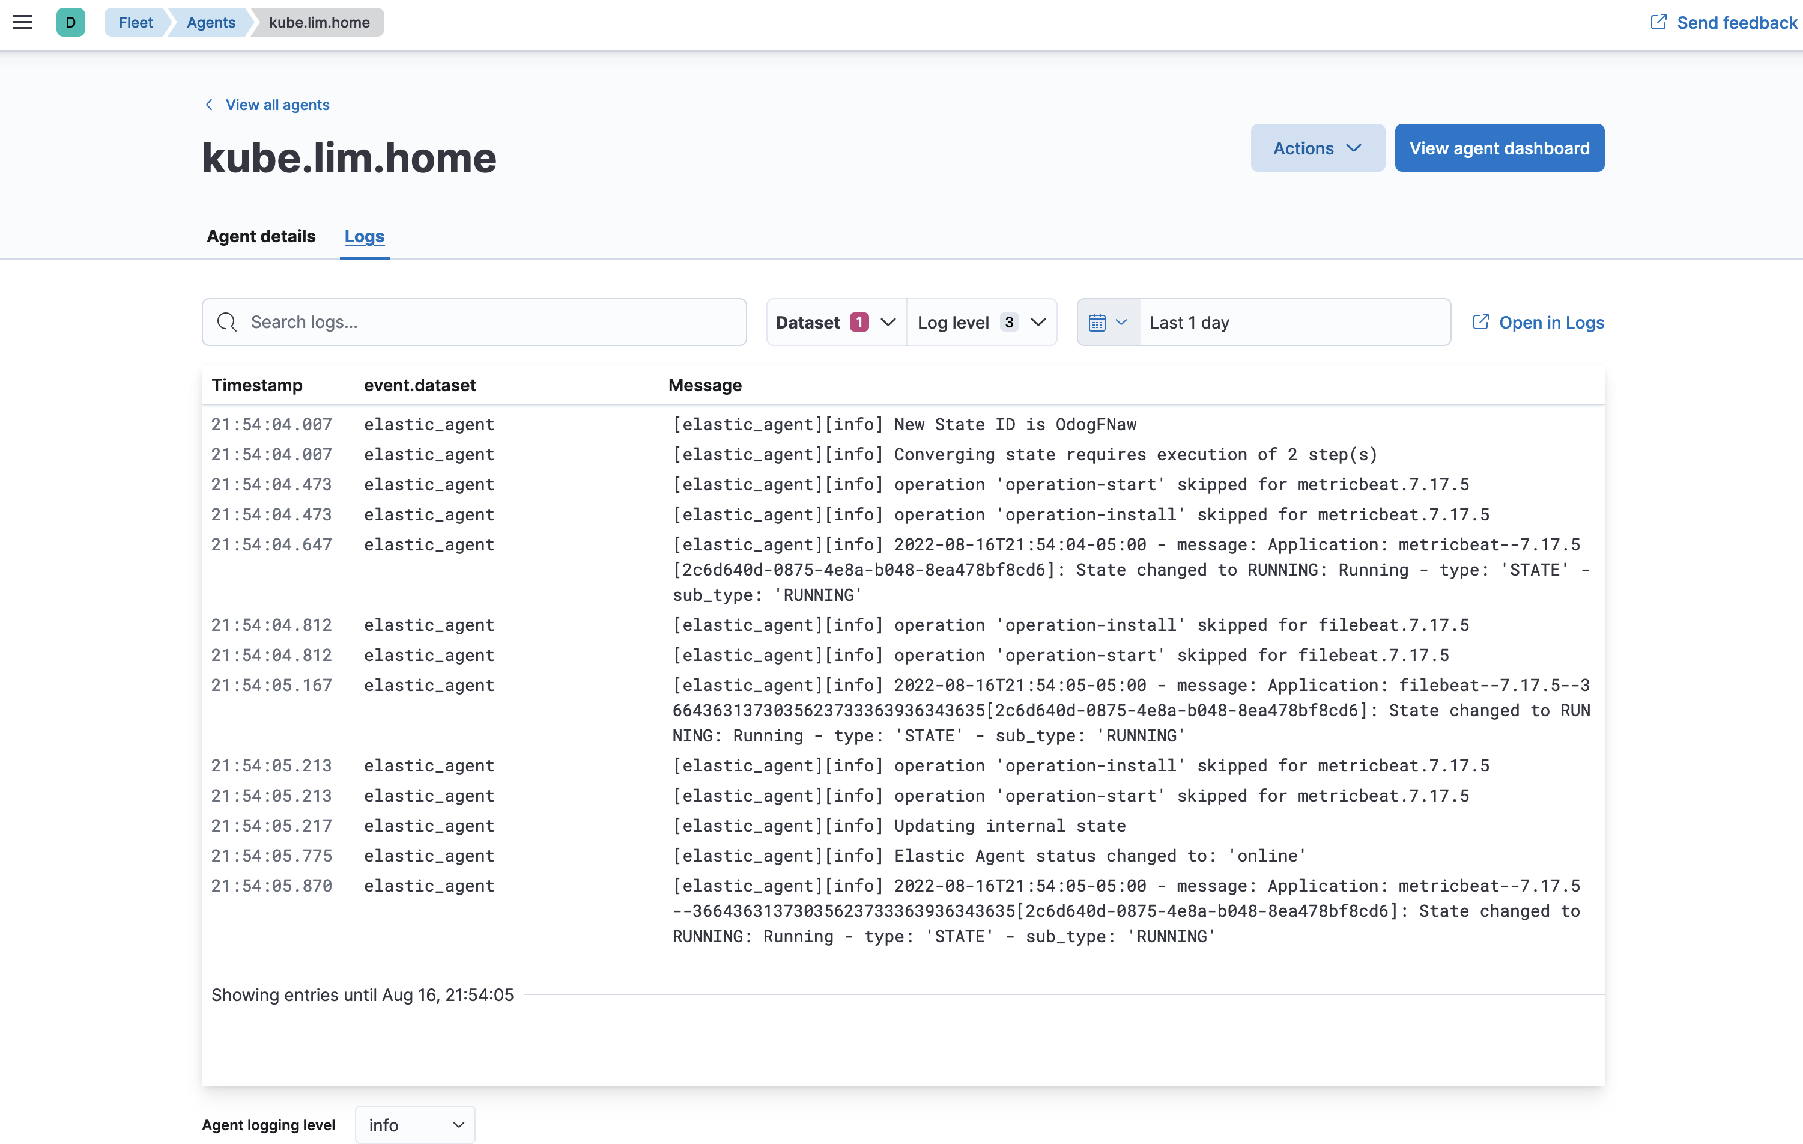
Task: Switch to the Agent details tab
Action: (x=261, y=236)
